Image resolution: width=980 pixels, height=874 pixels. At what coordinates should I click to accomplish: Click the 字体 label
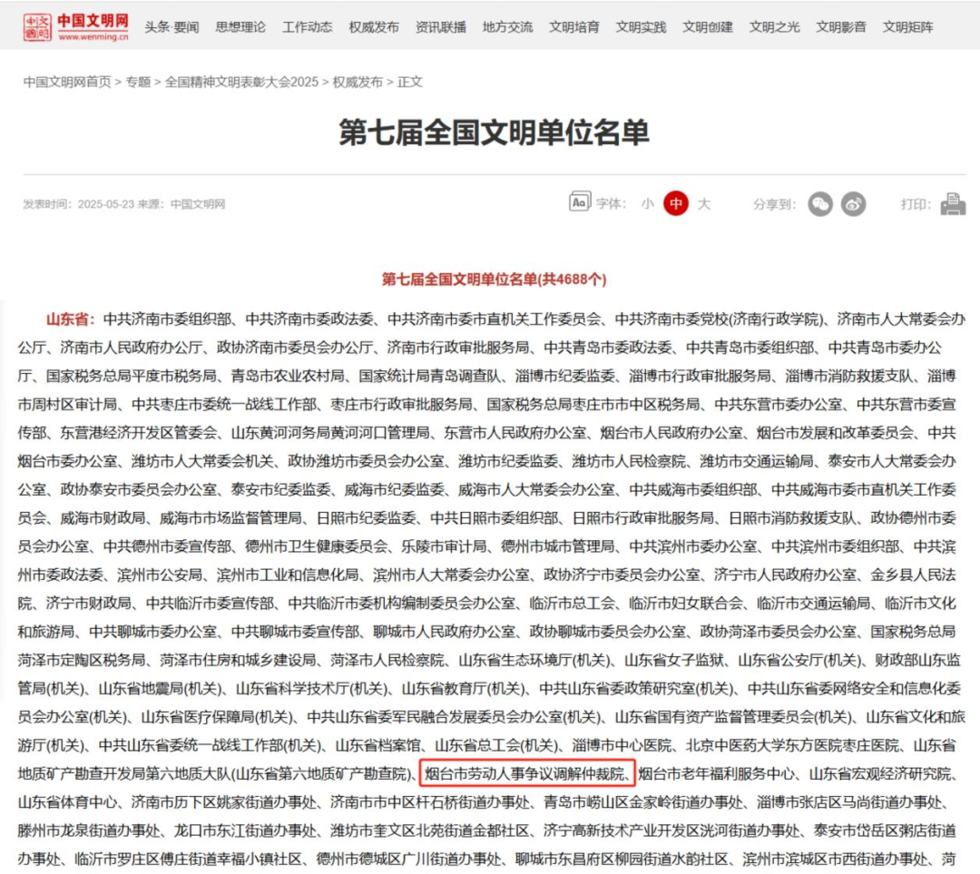611,204
